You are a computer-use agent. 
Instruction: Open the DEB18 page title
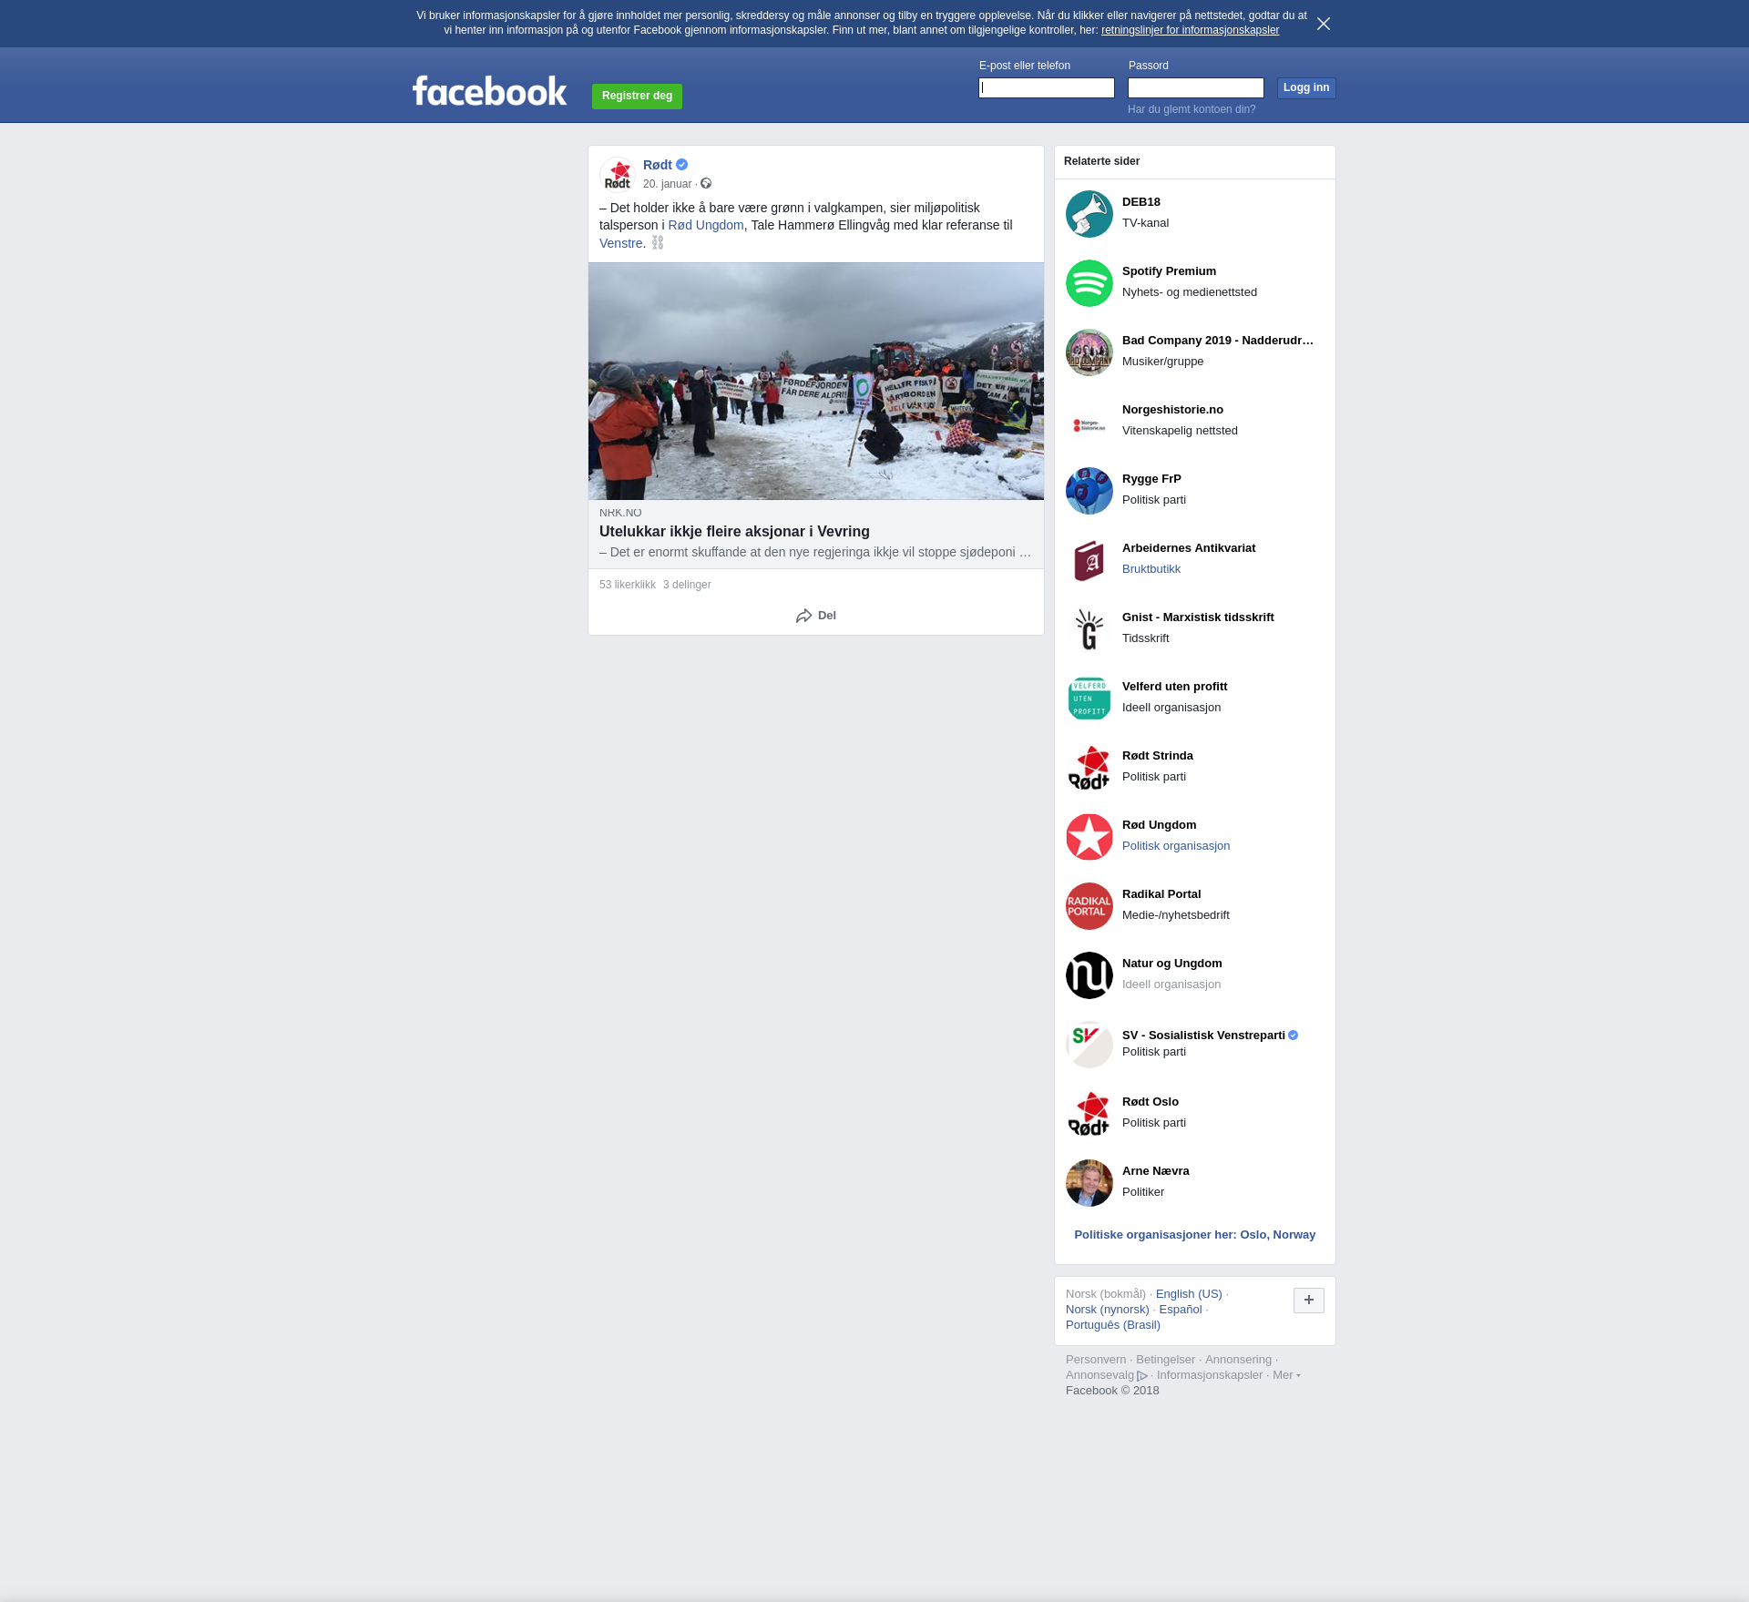click(x=1141, y=202)
